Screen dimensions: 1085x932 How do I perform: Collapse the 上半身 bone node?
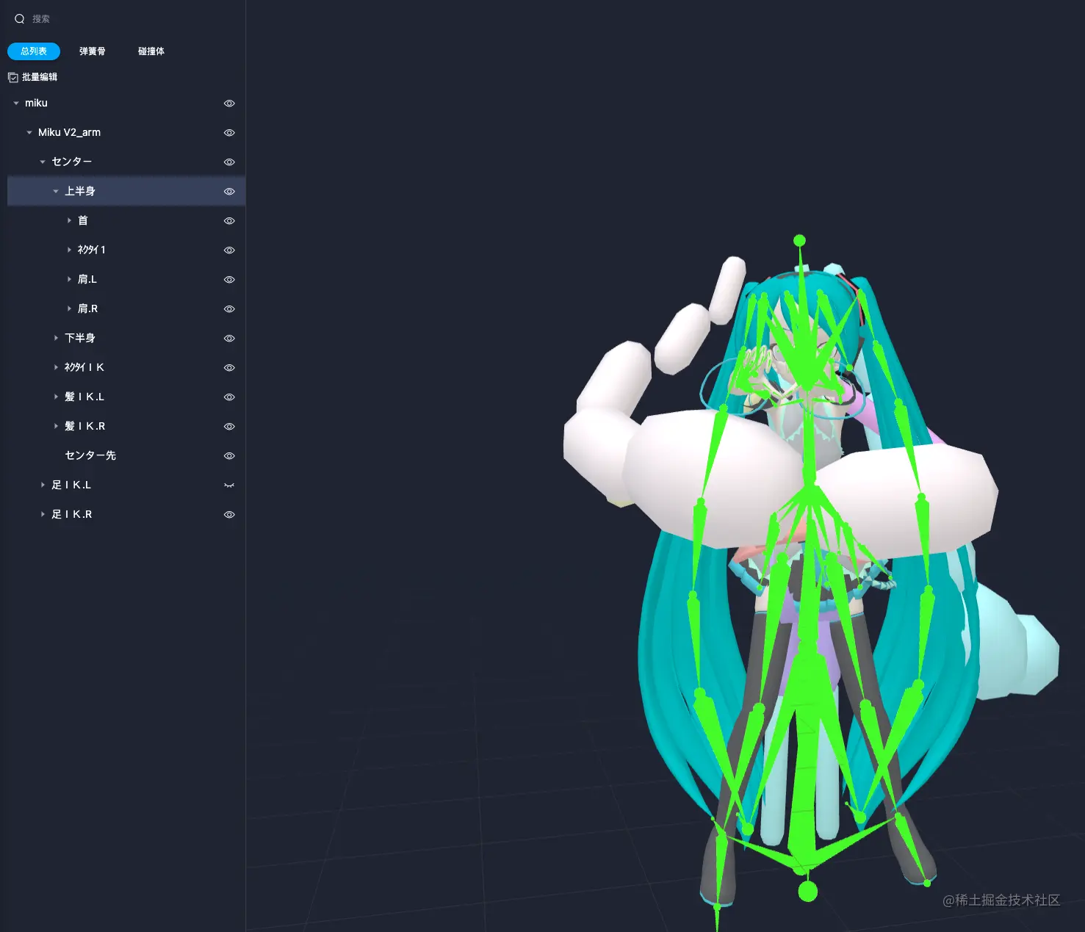pos(56,192)
